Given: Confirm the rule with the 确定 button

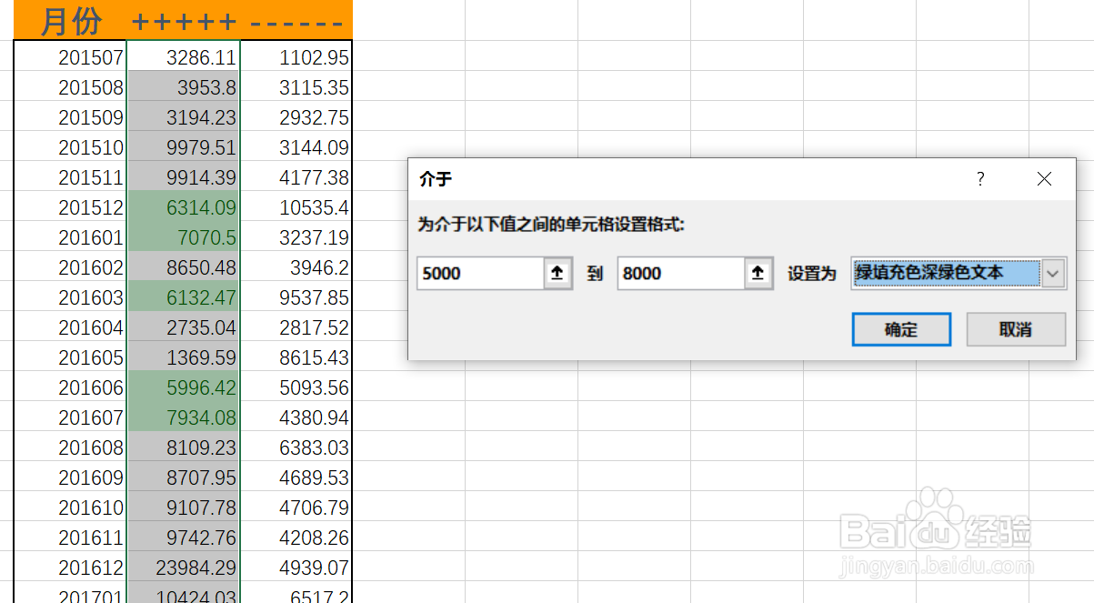Looking at the screenshot, I should [x=901, y=330].
